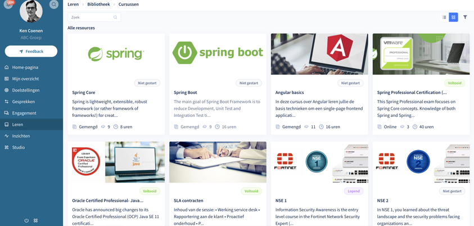Open the filter funnel icon
The image size is (474, 226).
pyautogui.click(x=465, y=17)
